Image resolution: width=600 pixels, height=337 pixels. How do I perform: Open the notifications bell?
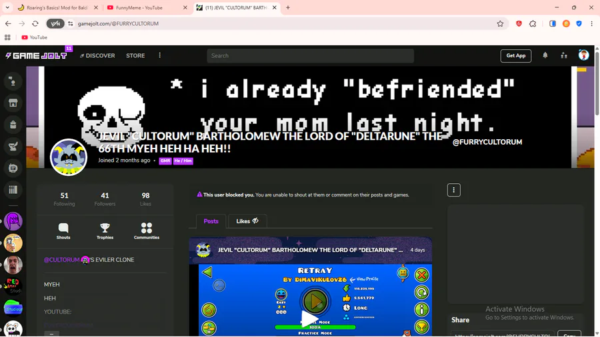point(545,55)
